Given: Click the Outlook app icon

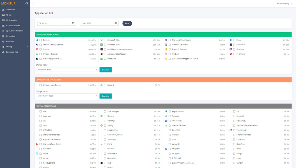Looking at the screenshot, I should tap(37, 40).
